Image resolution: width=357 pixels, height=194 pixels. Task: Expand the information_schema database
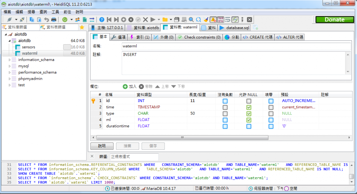click(x=9, y=60)
